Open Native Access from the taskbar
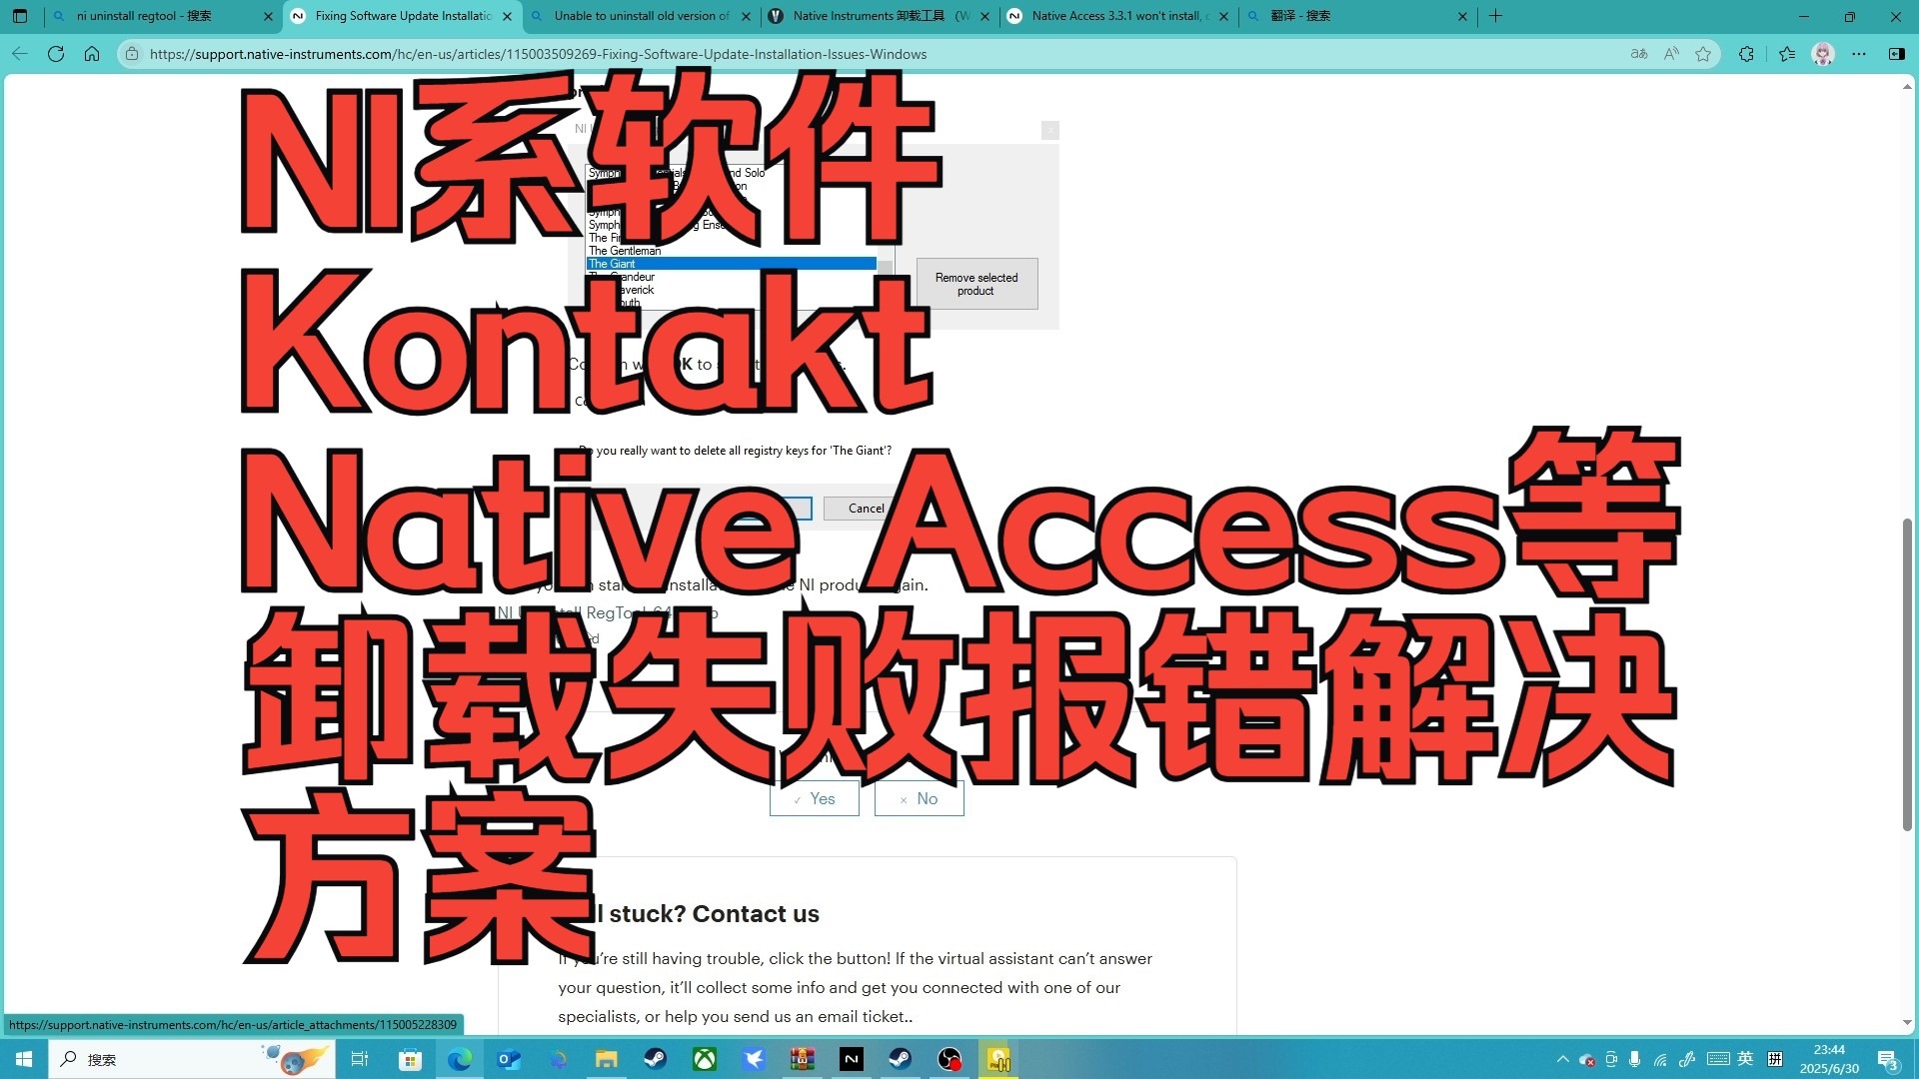 click(852, 1059)
